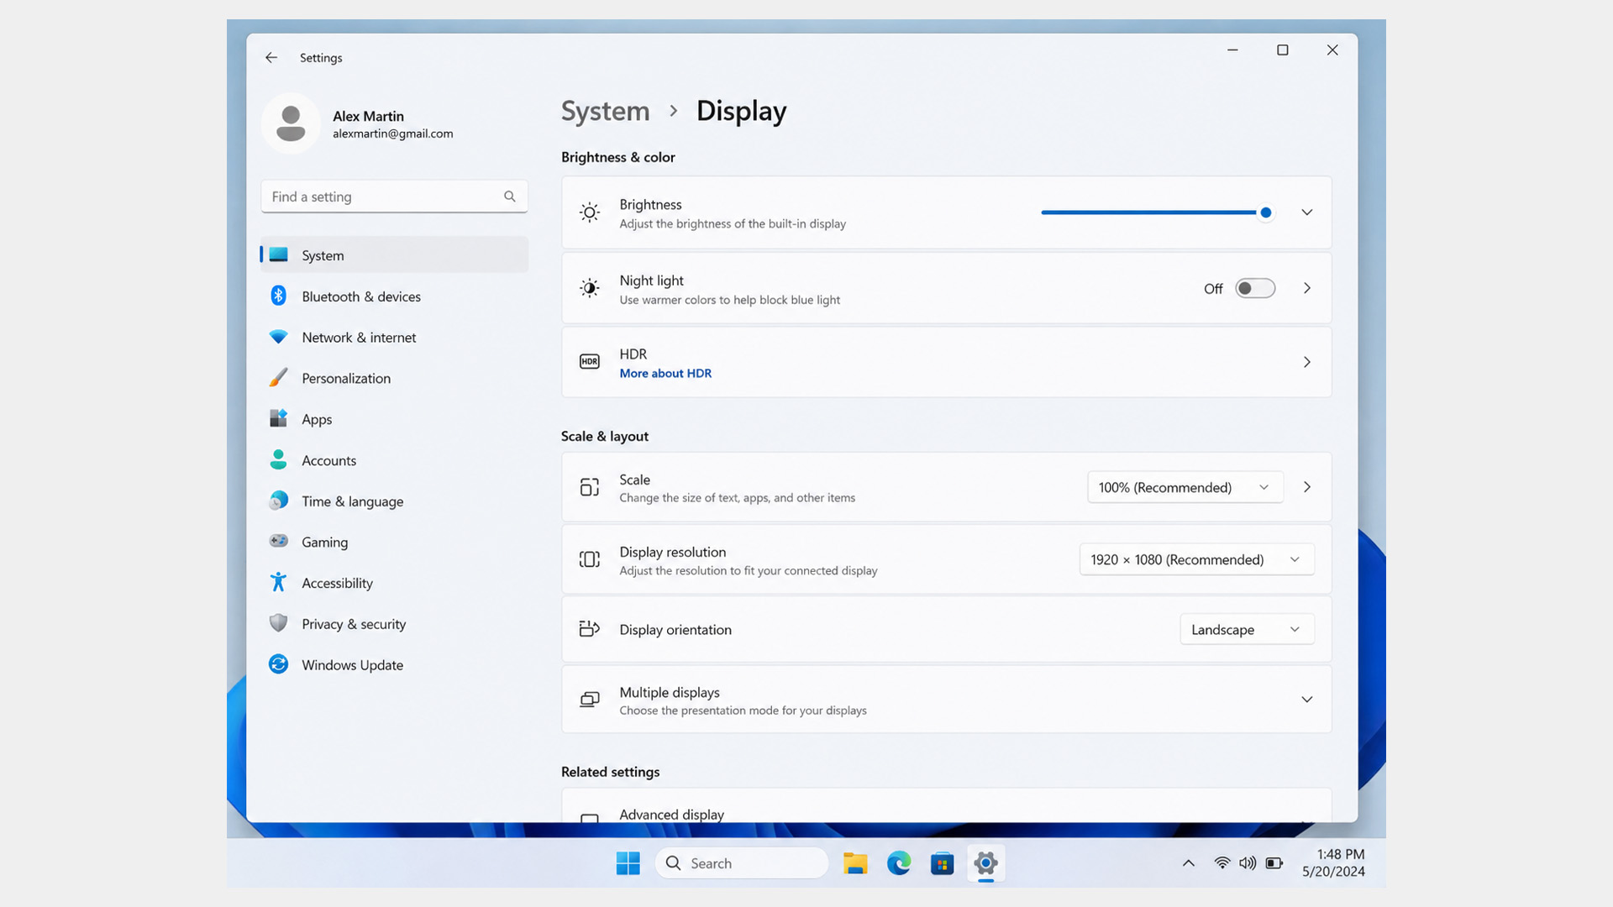
Task: Click the alexmartin@gmail.com account email
Action: [x=392, y=134]
